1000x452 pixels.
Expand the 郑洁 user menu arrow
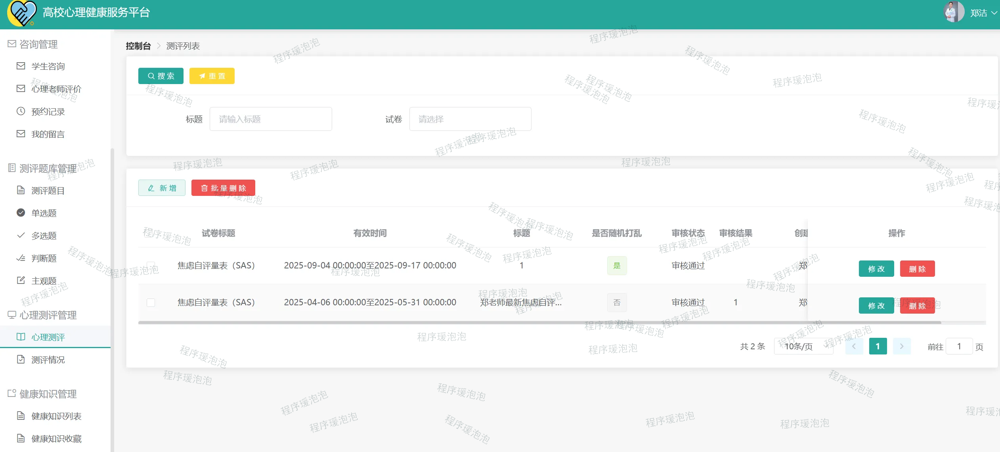994,13
